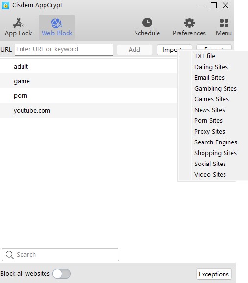Image resolution: width=248 pixels, height=283 pixels.
Task: Select the game keyword row
Action: (89, 81)
